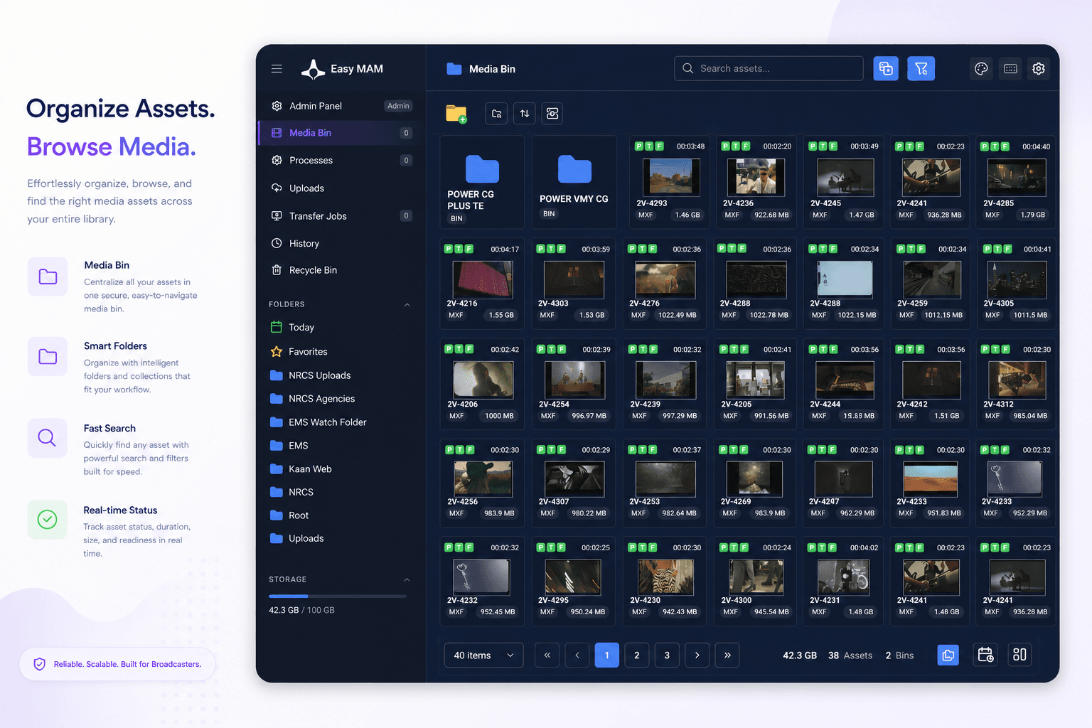Open the settings gear icon
The width and height of the screenshot is (1092, 728).
pos(1039,68)
